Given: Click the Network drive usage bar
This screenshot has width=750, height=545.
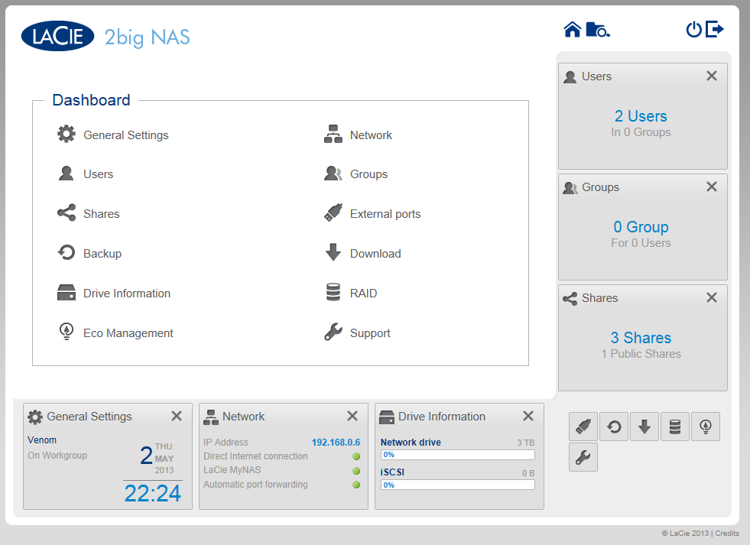Looking at the screenshot, I should [x=458, y=455].
